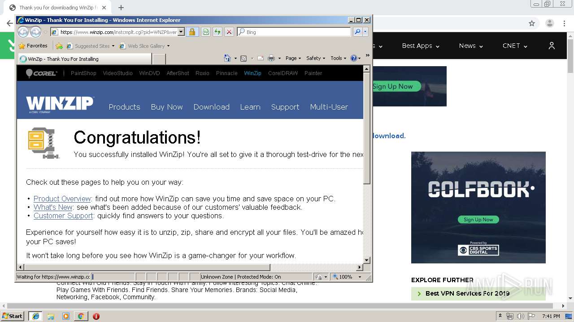
Task: Open the WinZip Download menu item
Action: 211,107
